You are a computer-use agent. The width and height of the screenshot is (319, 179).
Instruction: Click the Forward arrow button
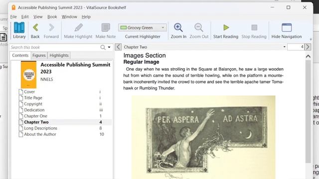click(51, 30)
